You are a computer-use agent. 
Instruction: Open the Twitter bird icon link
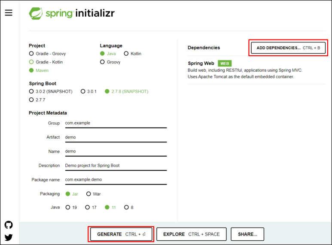(x=9, y=237)
